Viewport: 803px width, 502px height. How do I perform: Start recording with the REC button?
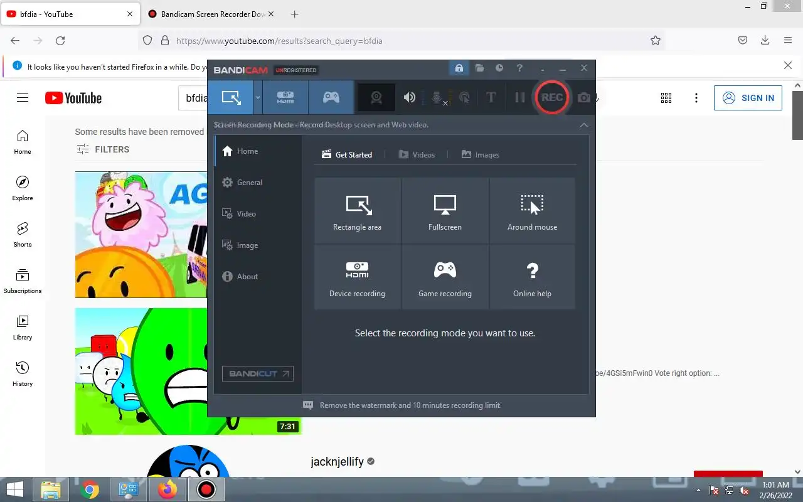552,97
